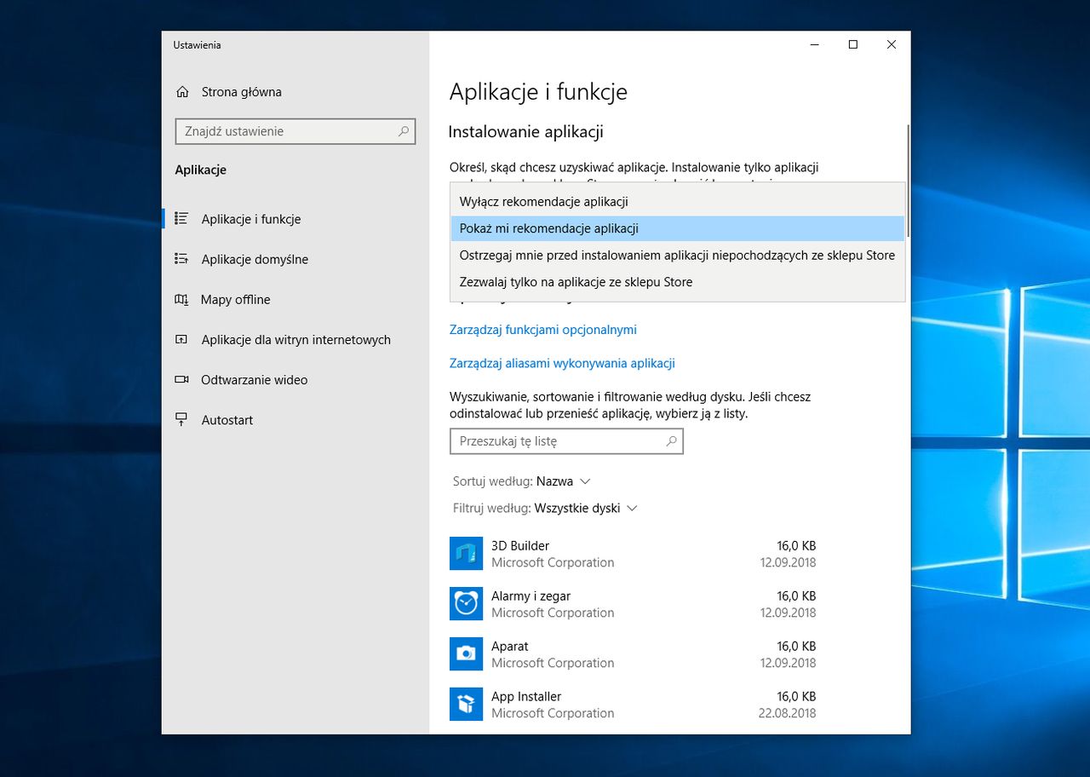
Task: Click the Przeszukaj tę listę search field
Action: tap(558, 441)
